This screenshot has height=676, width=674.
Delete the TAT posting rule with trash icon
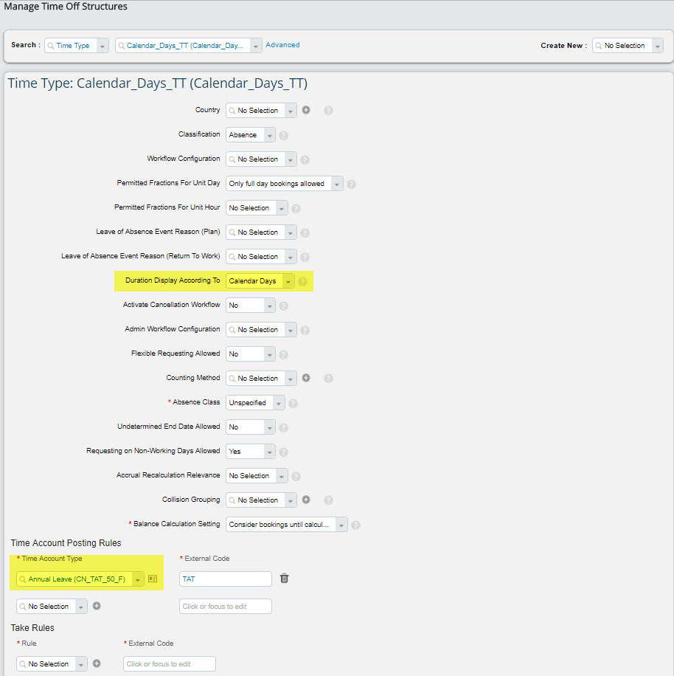tap(284, 578)
